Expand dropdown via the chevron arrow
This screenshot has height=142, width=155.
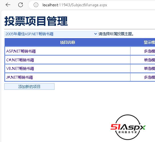(x=96, y=34)
